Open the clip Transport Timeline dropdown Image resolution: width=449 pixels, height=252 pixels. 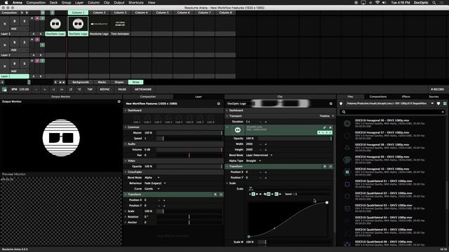point(326,116)
